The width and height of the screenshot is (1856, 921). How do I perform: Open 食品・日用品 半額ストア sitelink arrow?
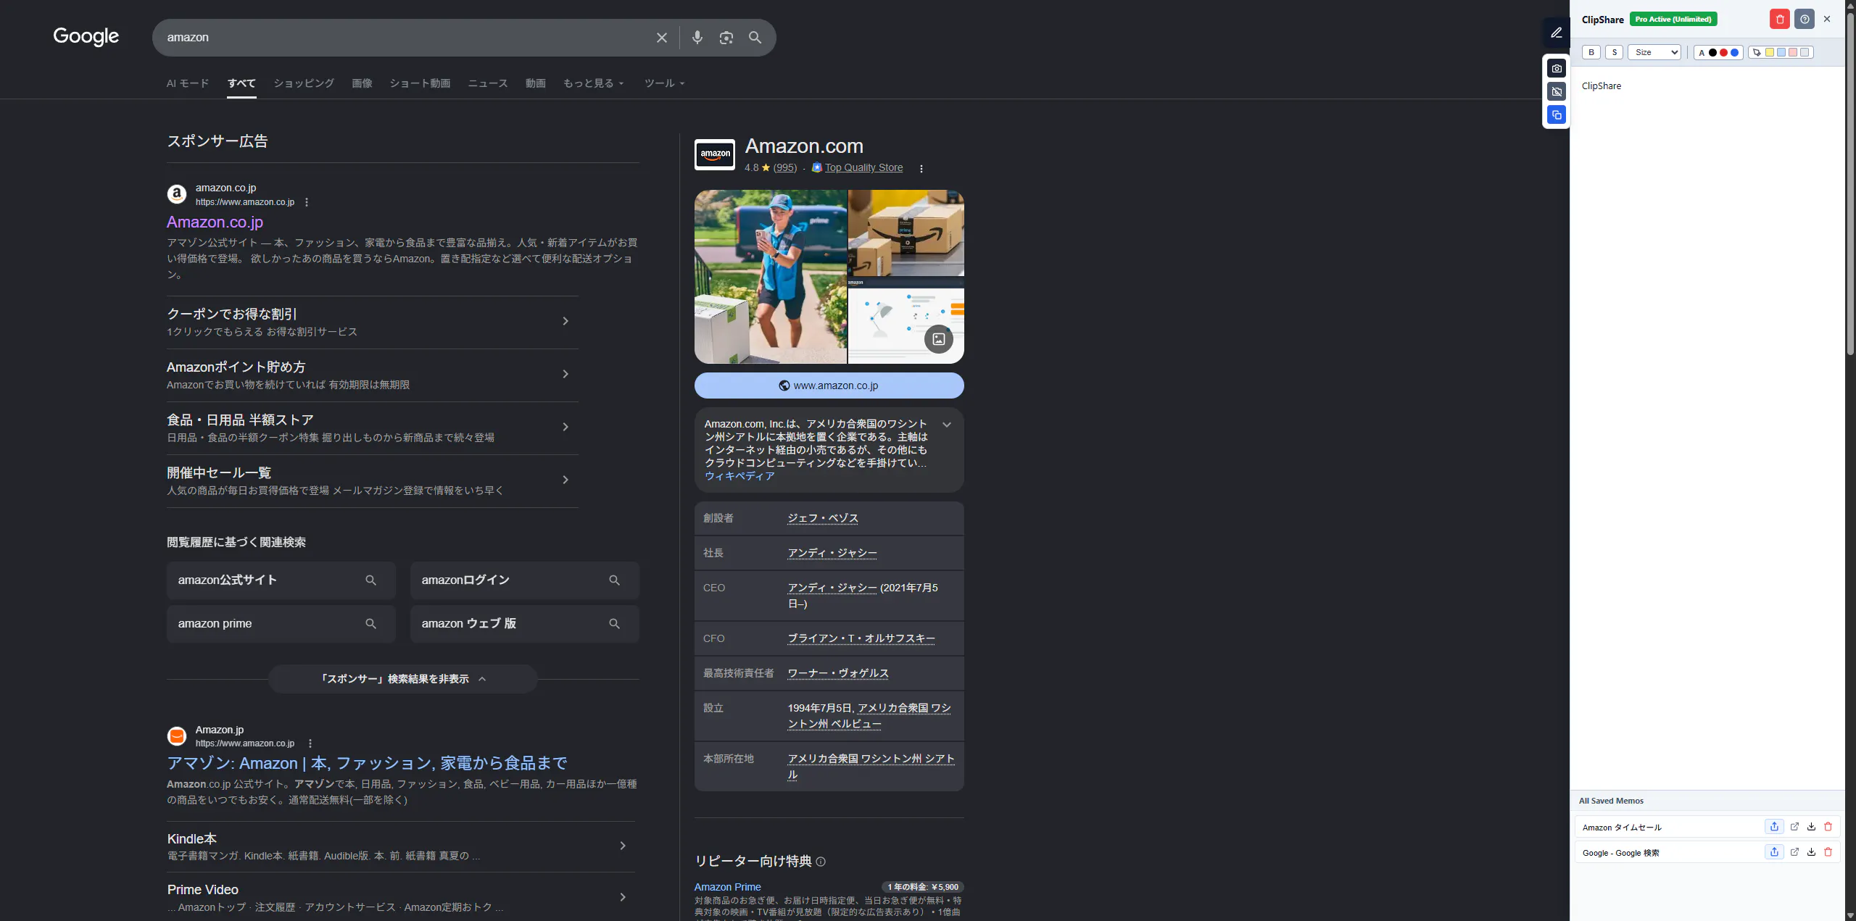pyautogui.click(x=565, y=427)
